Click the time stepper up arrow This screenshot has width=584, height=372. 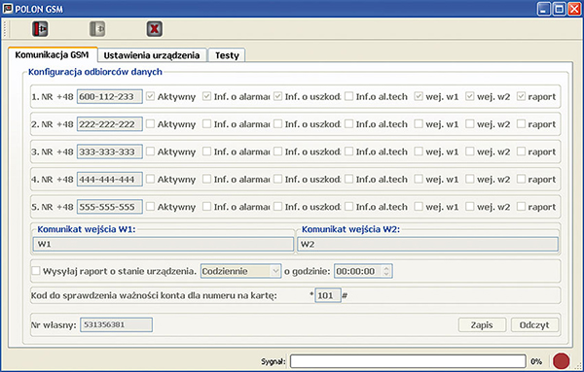pyautogui.click(x=386, y=268)
